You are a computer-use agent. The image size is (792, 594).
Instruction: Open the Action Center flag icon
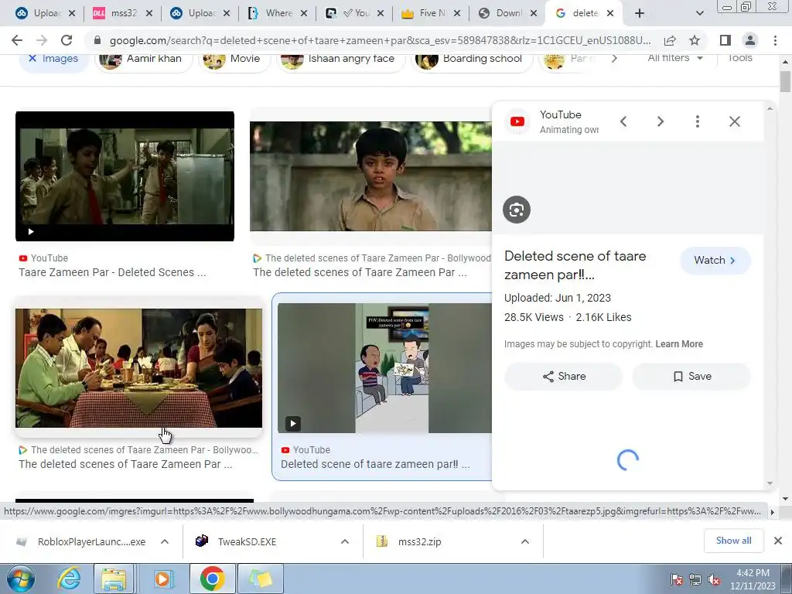click(x=677, y=580)
